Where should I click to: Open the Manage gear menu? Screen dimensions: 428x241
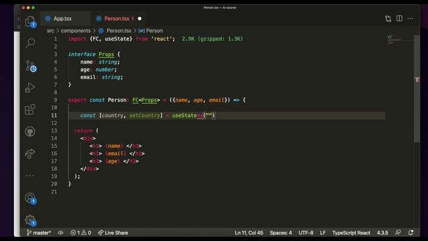point(30,220)
